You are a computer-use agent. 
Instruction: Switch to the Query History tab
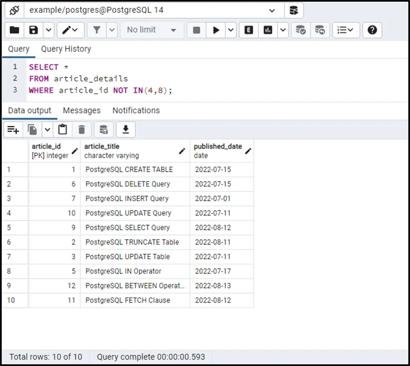[x=66, y=49]
